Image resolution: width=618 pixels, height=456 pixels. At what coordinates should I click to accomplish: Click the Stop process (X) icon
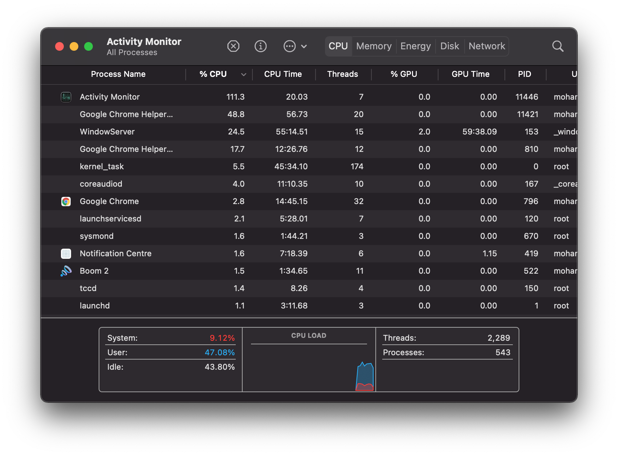tap(233, 46)
